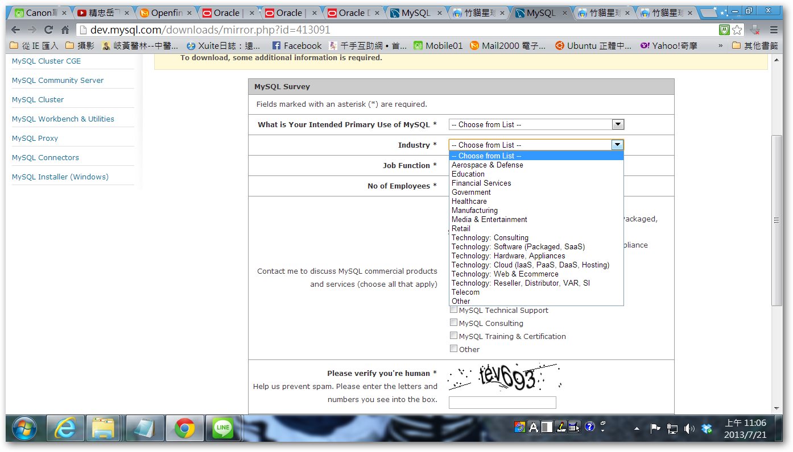Collapse the Industry dropdown arrow
The image size is (793, 452).
[x=618, y=145]
